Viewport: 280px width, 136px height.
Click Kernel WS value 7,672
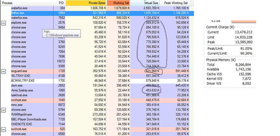tap(247, 79)
